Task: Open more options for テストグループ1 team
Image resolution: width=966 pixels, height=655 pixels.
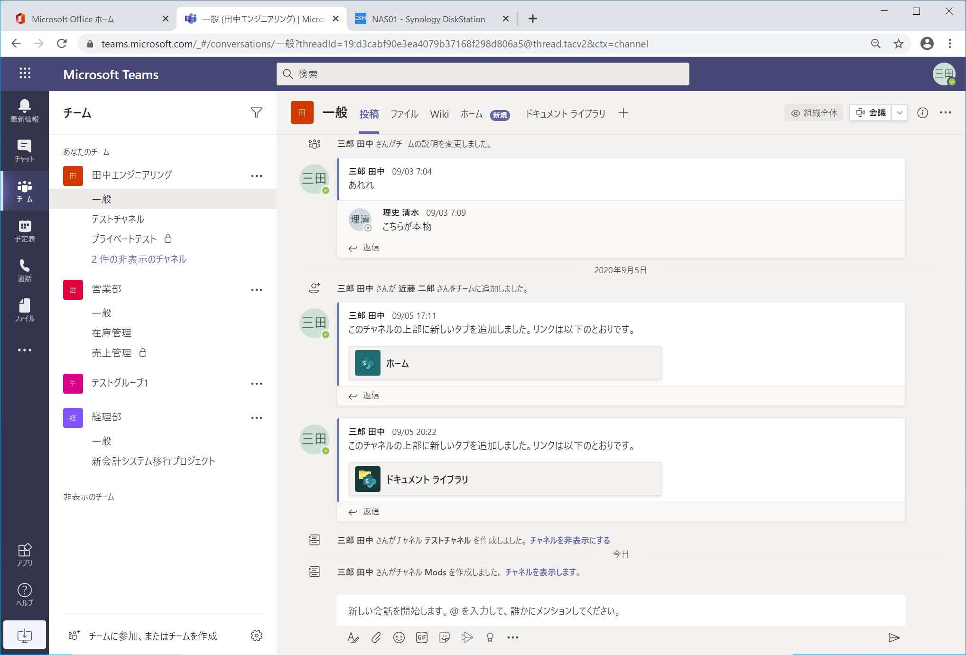Action: (256, 384)
